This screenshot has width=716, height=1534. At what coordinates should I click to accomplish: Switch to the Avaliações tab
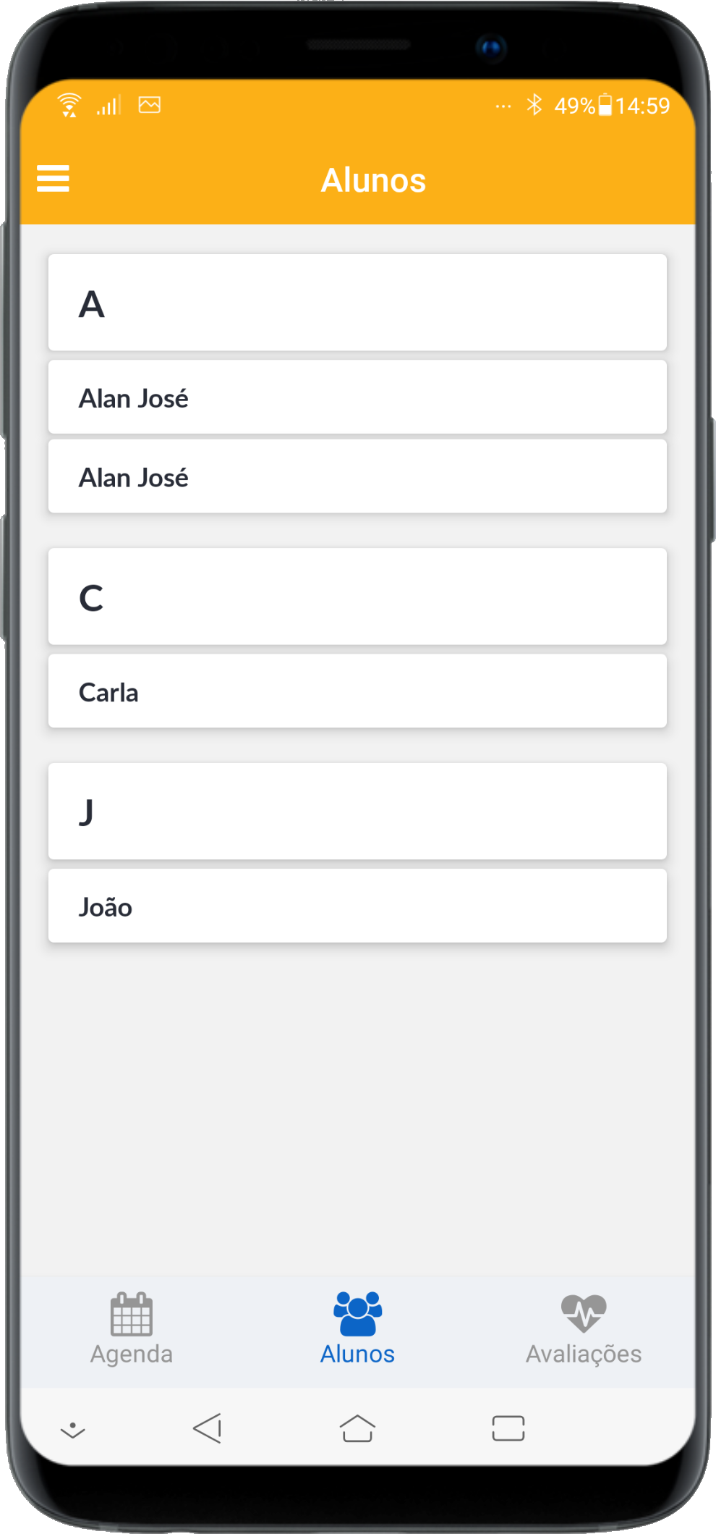click(x=584, y=1353)
